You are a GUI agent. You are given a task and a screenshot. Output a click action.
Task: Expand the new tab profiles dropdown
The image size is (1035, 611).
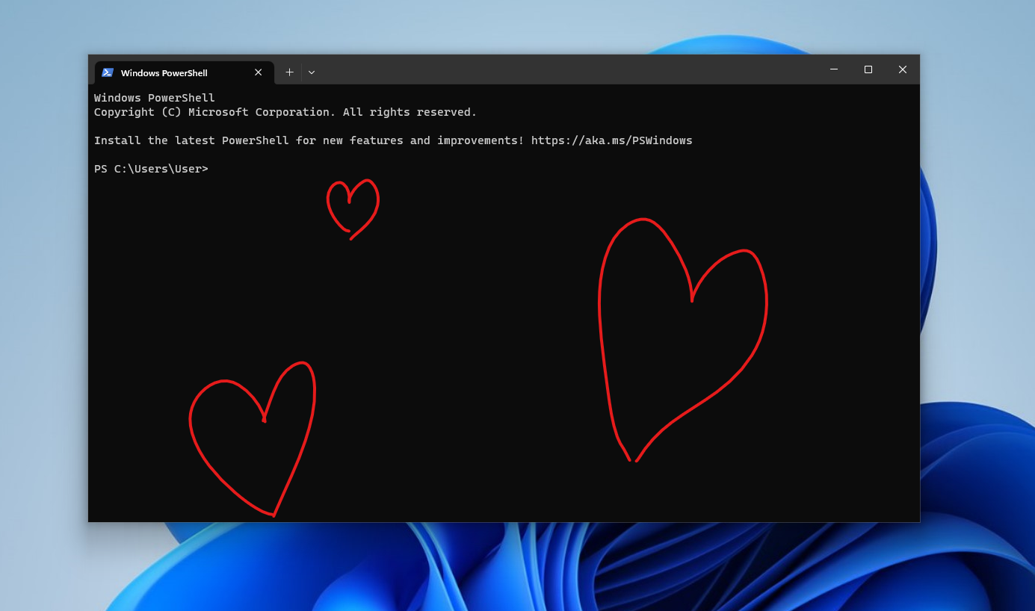[x=312, y=72]
